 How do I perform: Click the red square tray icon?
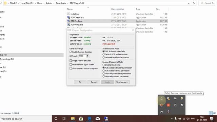[168, 105]
